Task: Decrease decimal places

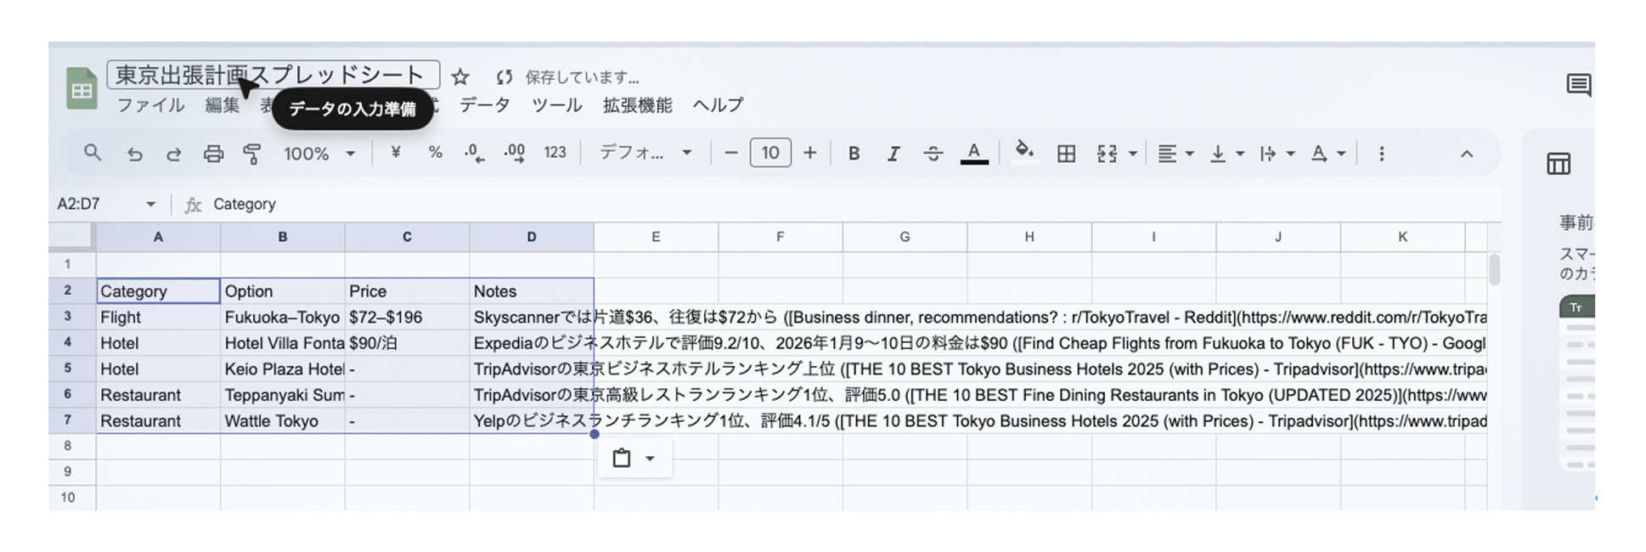Action: 474,154
